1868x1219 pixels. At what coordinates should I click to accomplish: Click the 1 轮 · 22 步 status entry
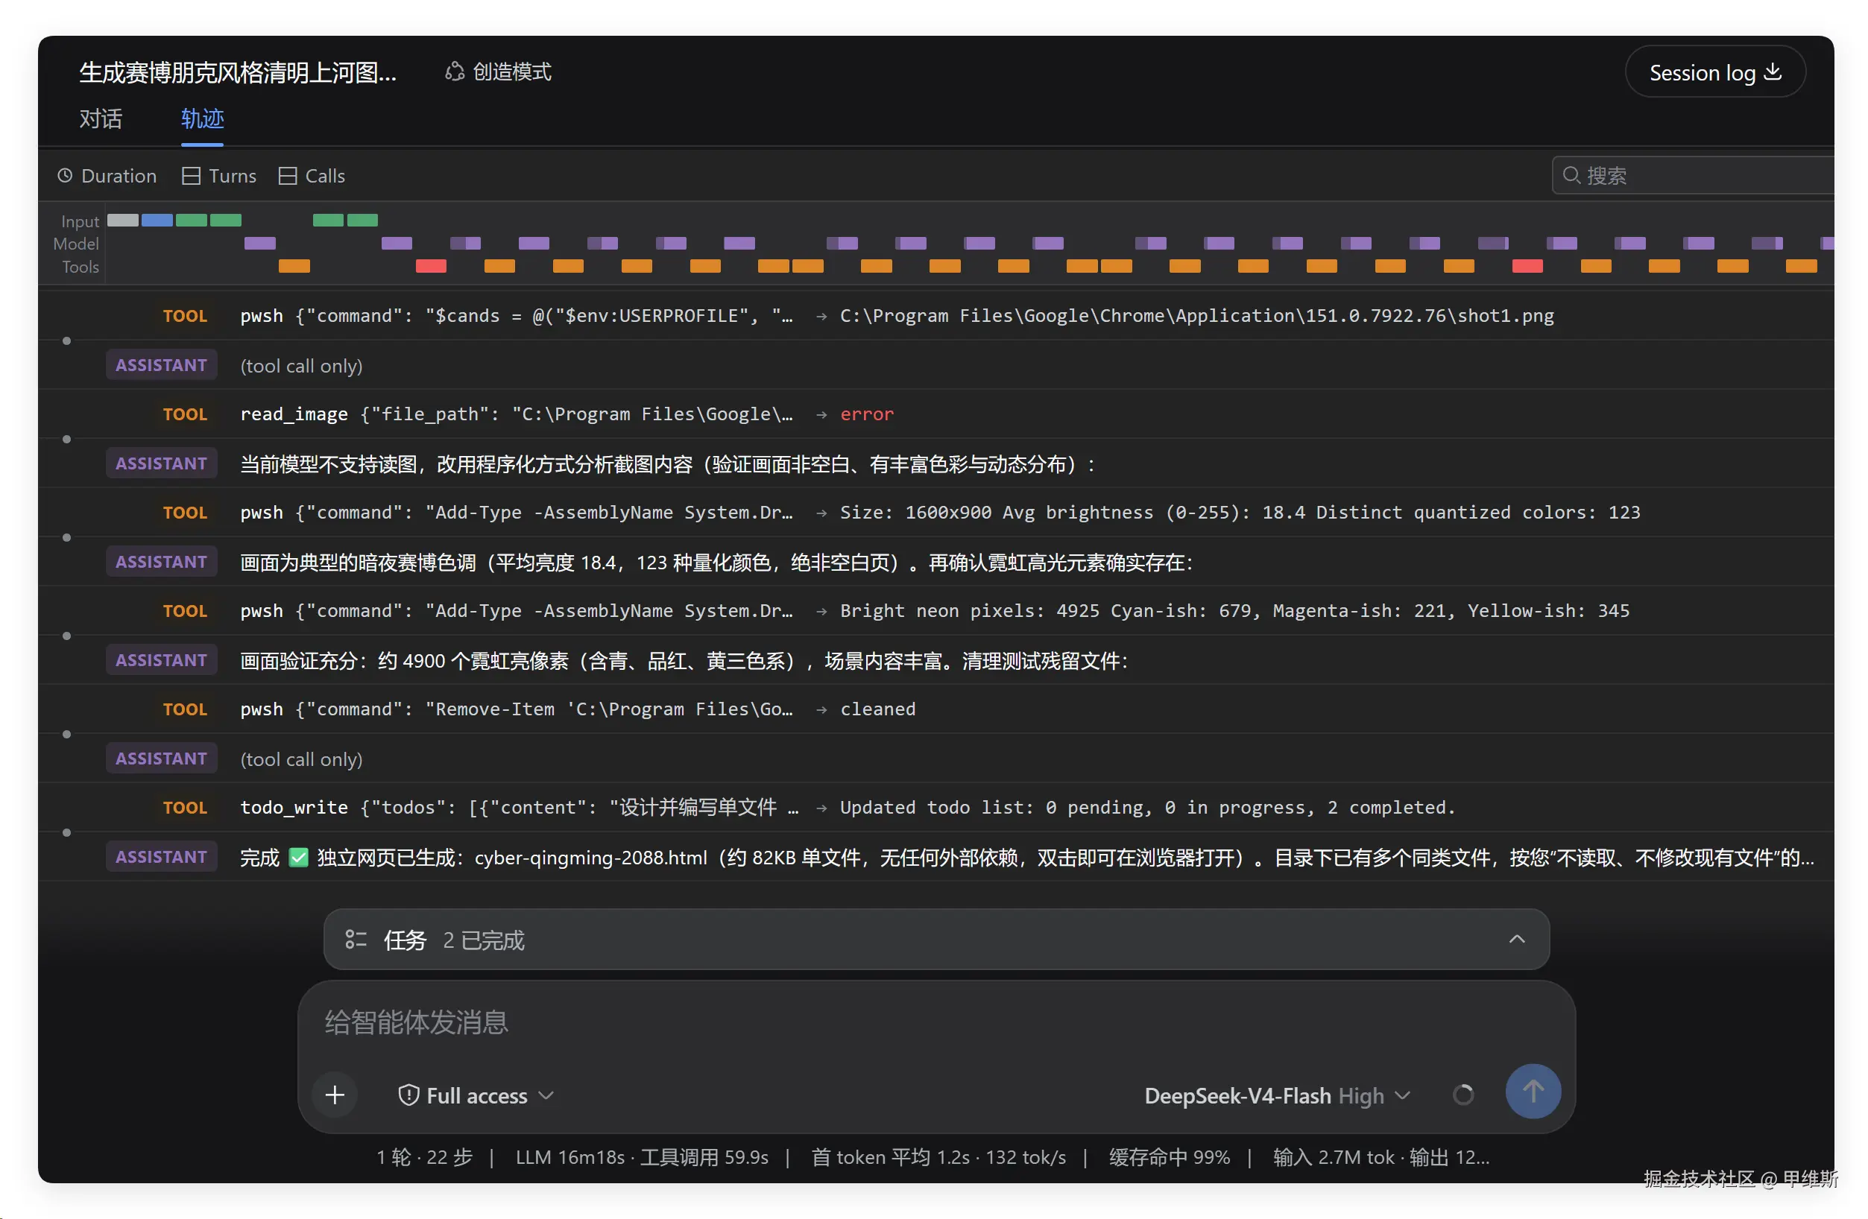click(x=425, y=1157)
